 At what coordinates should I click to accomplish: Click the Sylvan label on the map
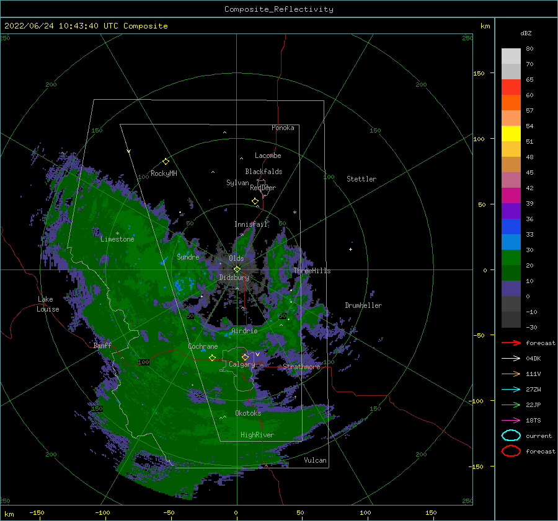click(x=237, y=183)
